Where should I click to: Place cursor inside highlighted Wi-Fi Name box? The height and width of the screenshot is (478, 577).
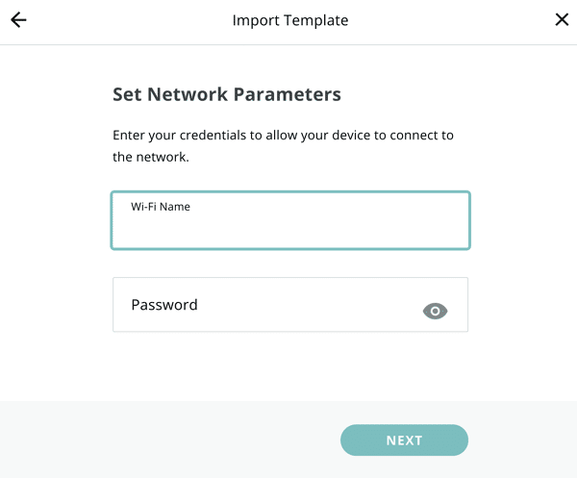(x=290, y=228)
